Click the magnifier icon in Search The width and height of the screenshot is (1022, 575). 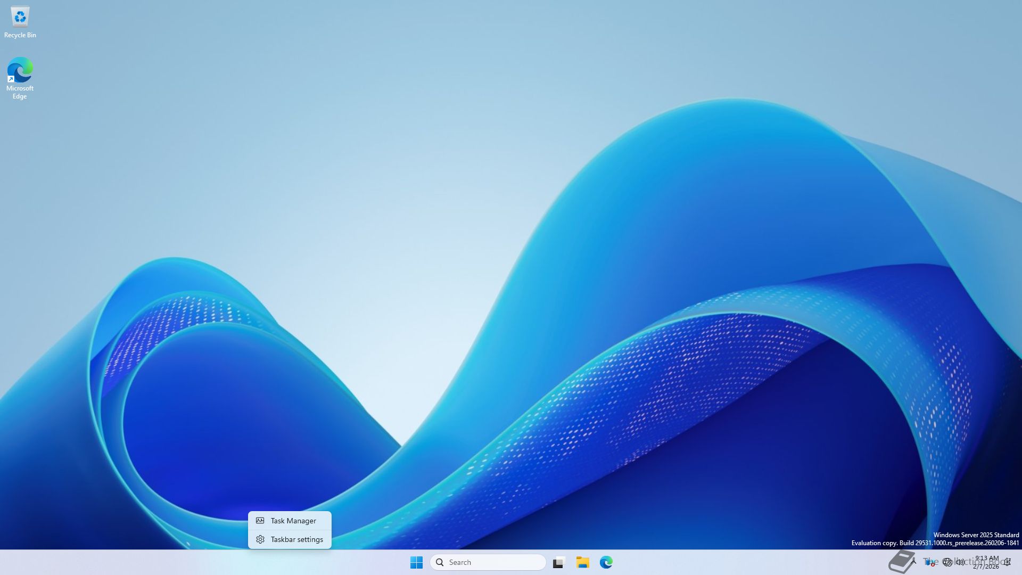(440, 562)
